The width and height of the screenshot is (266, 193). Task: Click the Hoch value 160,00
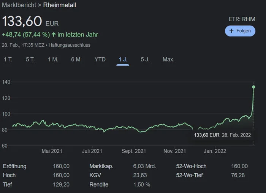point(61,175)
